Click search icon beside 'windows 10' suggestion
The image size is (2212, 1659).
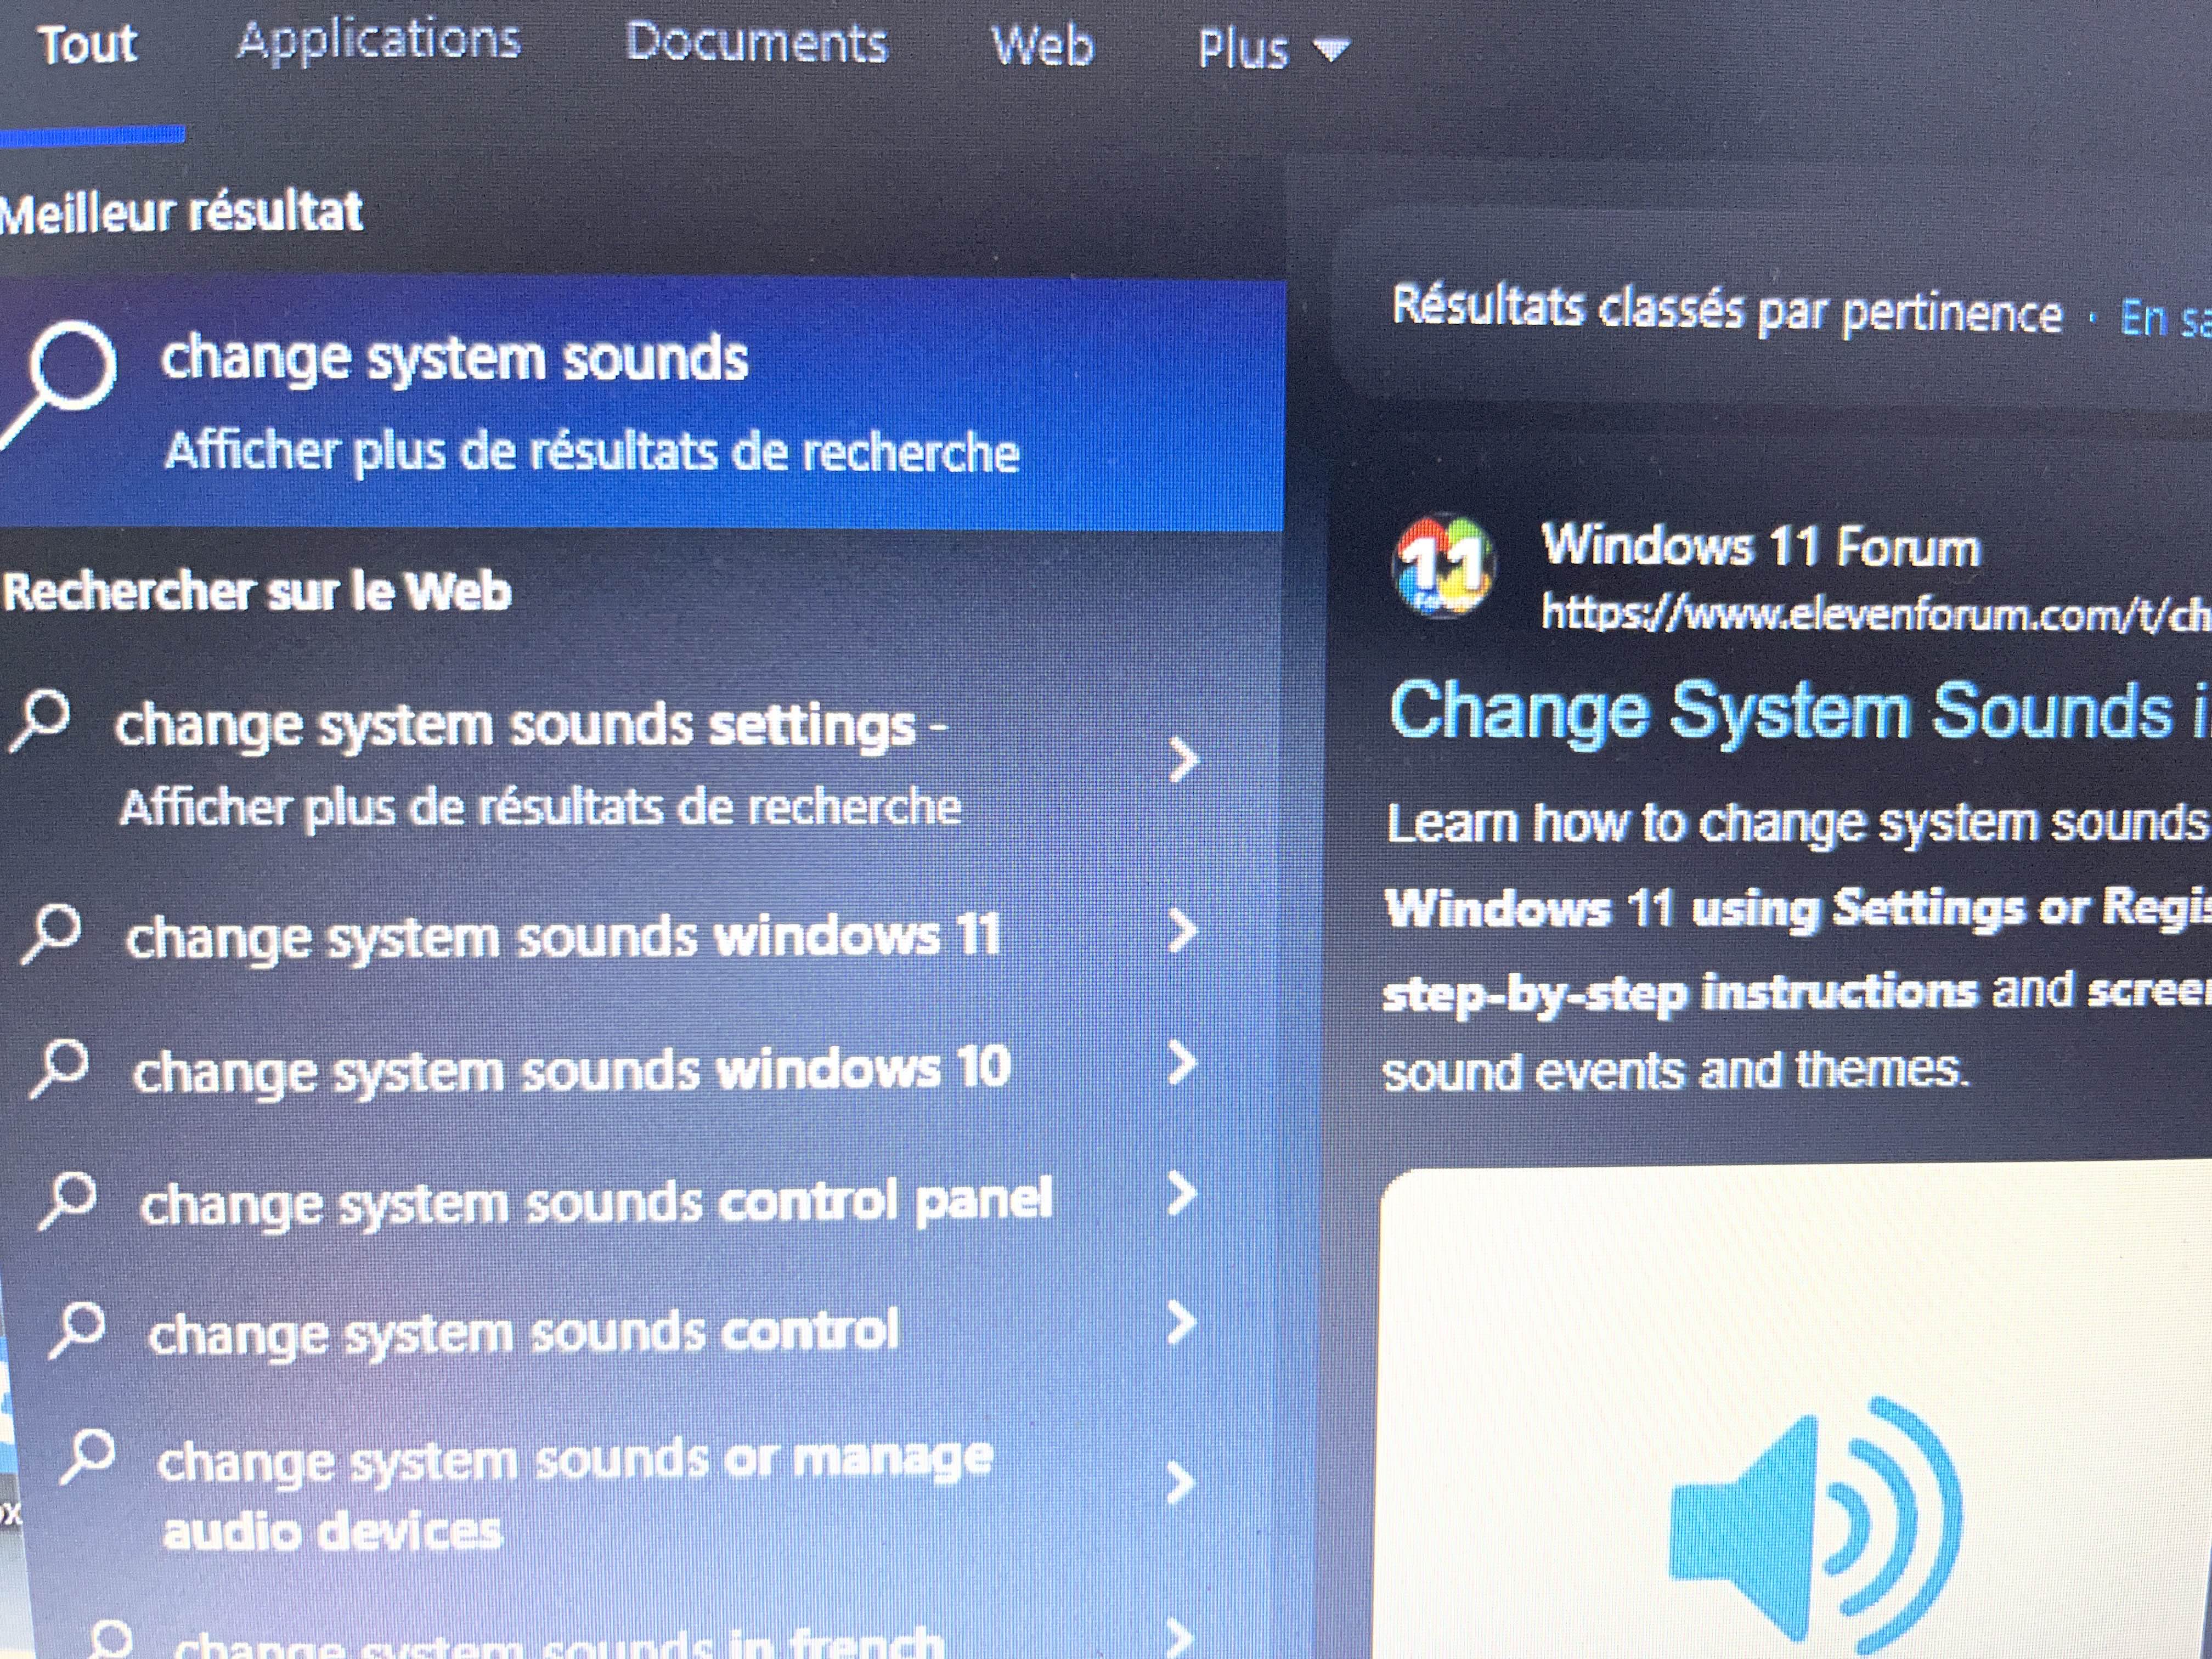tap(61, 1067)
